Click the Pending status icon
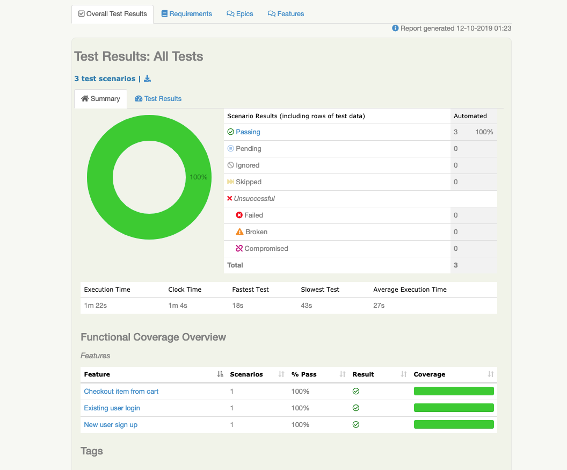 click(x=231, y=149)
